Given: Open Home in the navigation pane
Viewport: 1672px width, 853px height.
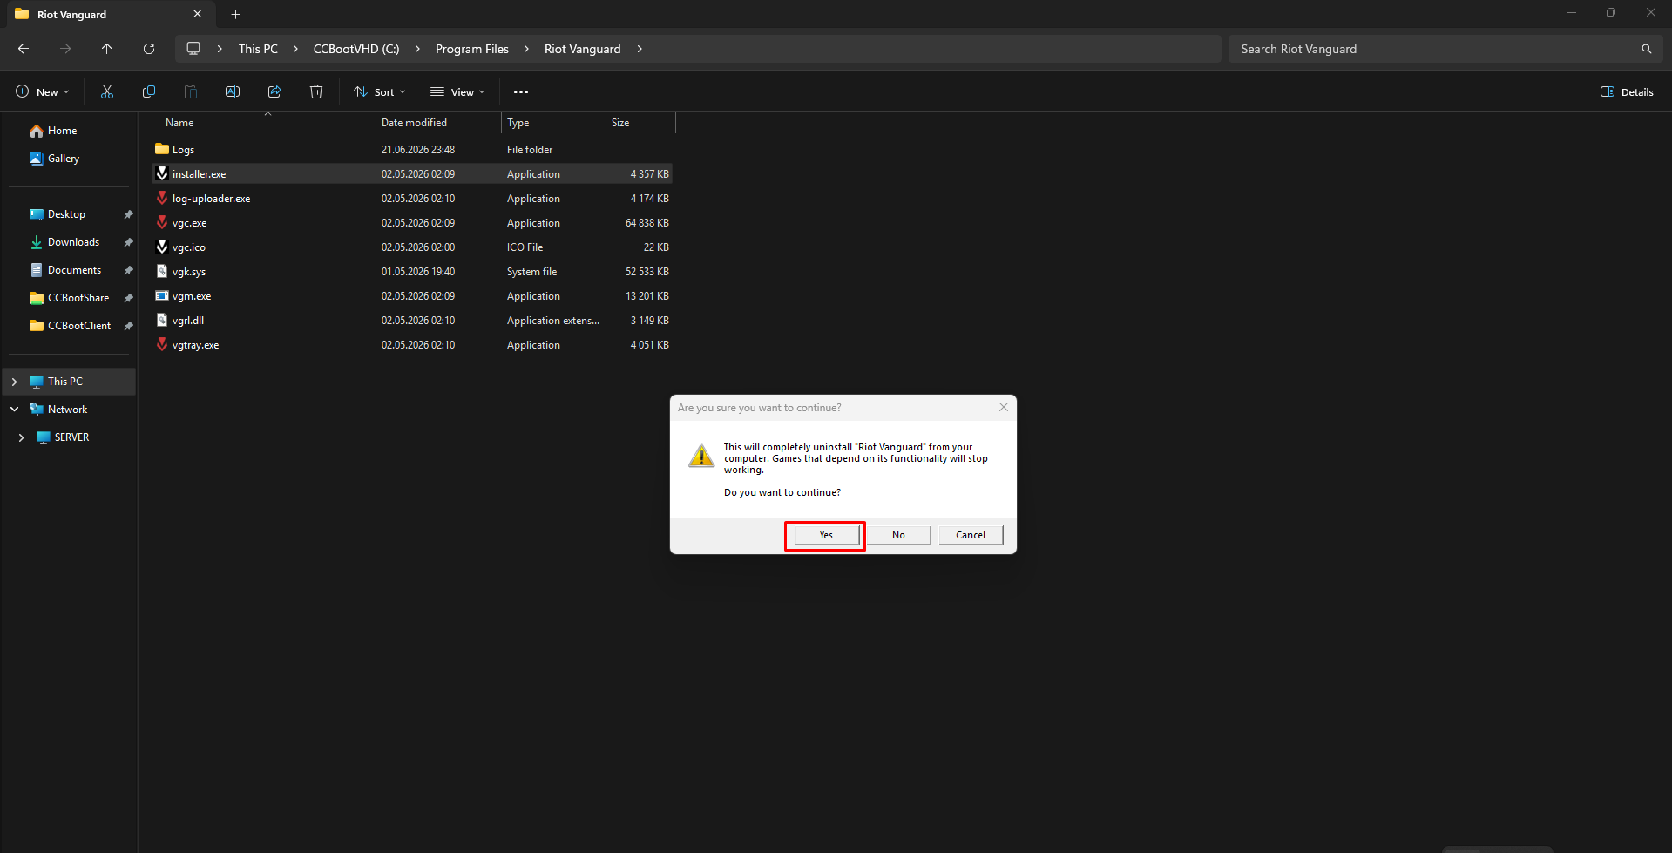Looking at the screenshot, I should click(63, 131).
